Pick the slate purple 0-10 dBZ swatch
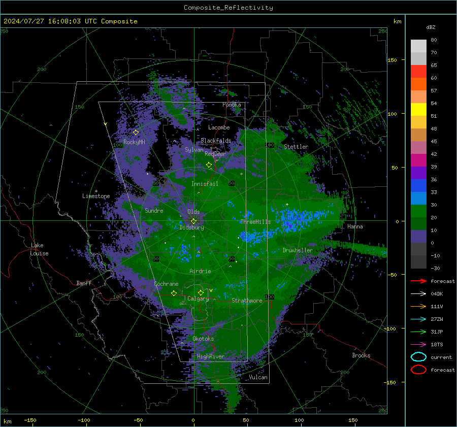This screenshot has height=427, width=457. 418,237
